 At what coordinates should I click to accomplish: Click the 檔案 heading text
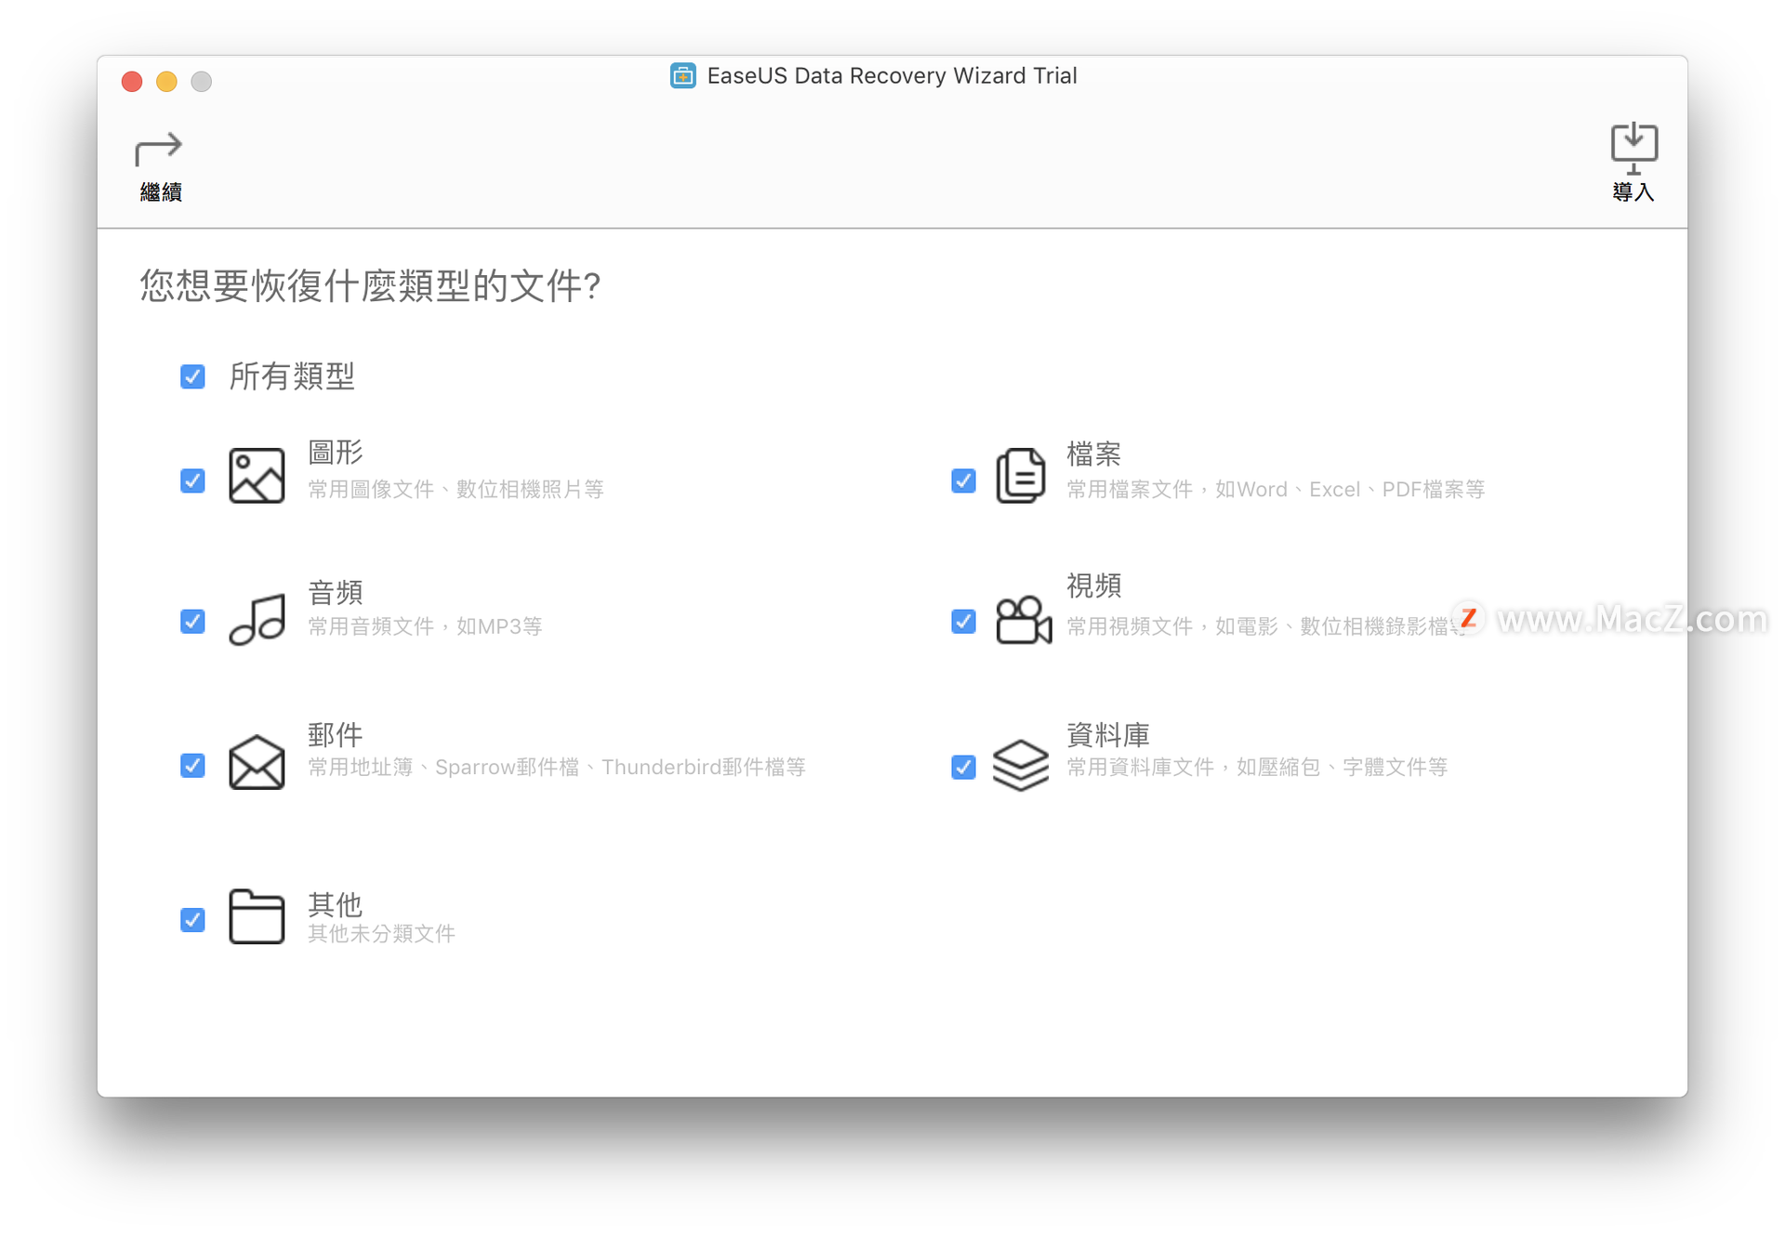tap(1094, 454)
